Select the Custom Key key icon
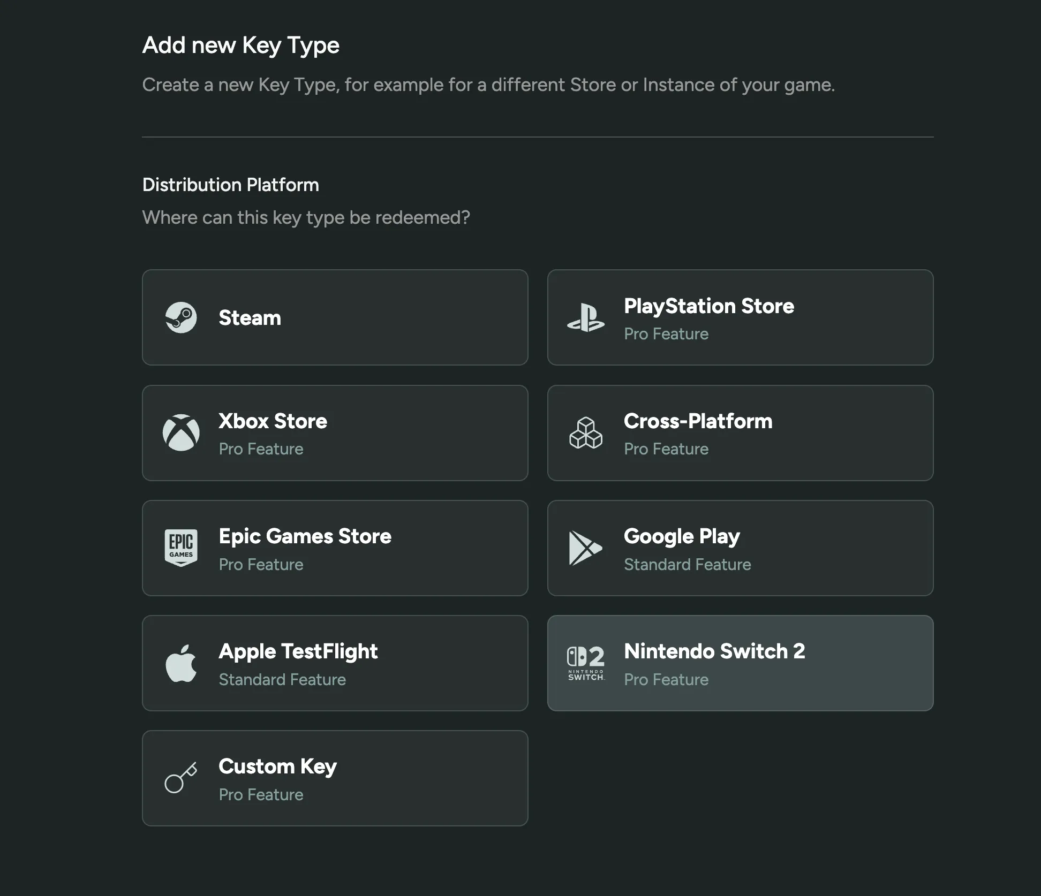Image resolution: width=1041 pixels, height=896 pixels. coord(181,778)
